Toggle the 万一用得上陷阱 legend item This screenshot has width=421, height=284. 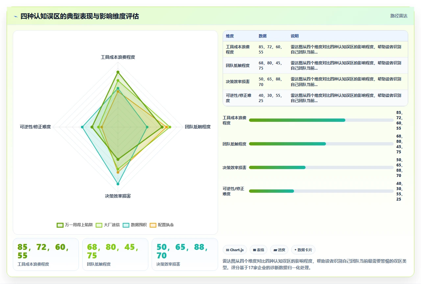[75, 225]
